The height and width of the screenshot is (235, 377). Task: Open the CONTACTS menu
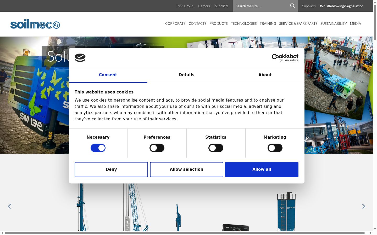(197, 23)
